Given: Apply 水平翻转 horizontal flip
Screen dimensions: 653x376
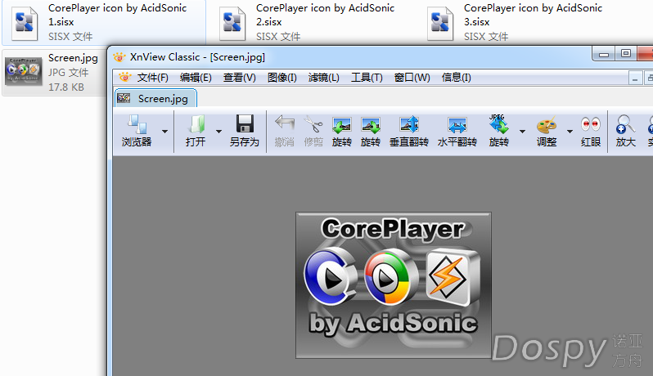Looking at the screenshot, I should 457,132.
